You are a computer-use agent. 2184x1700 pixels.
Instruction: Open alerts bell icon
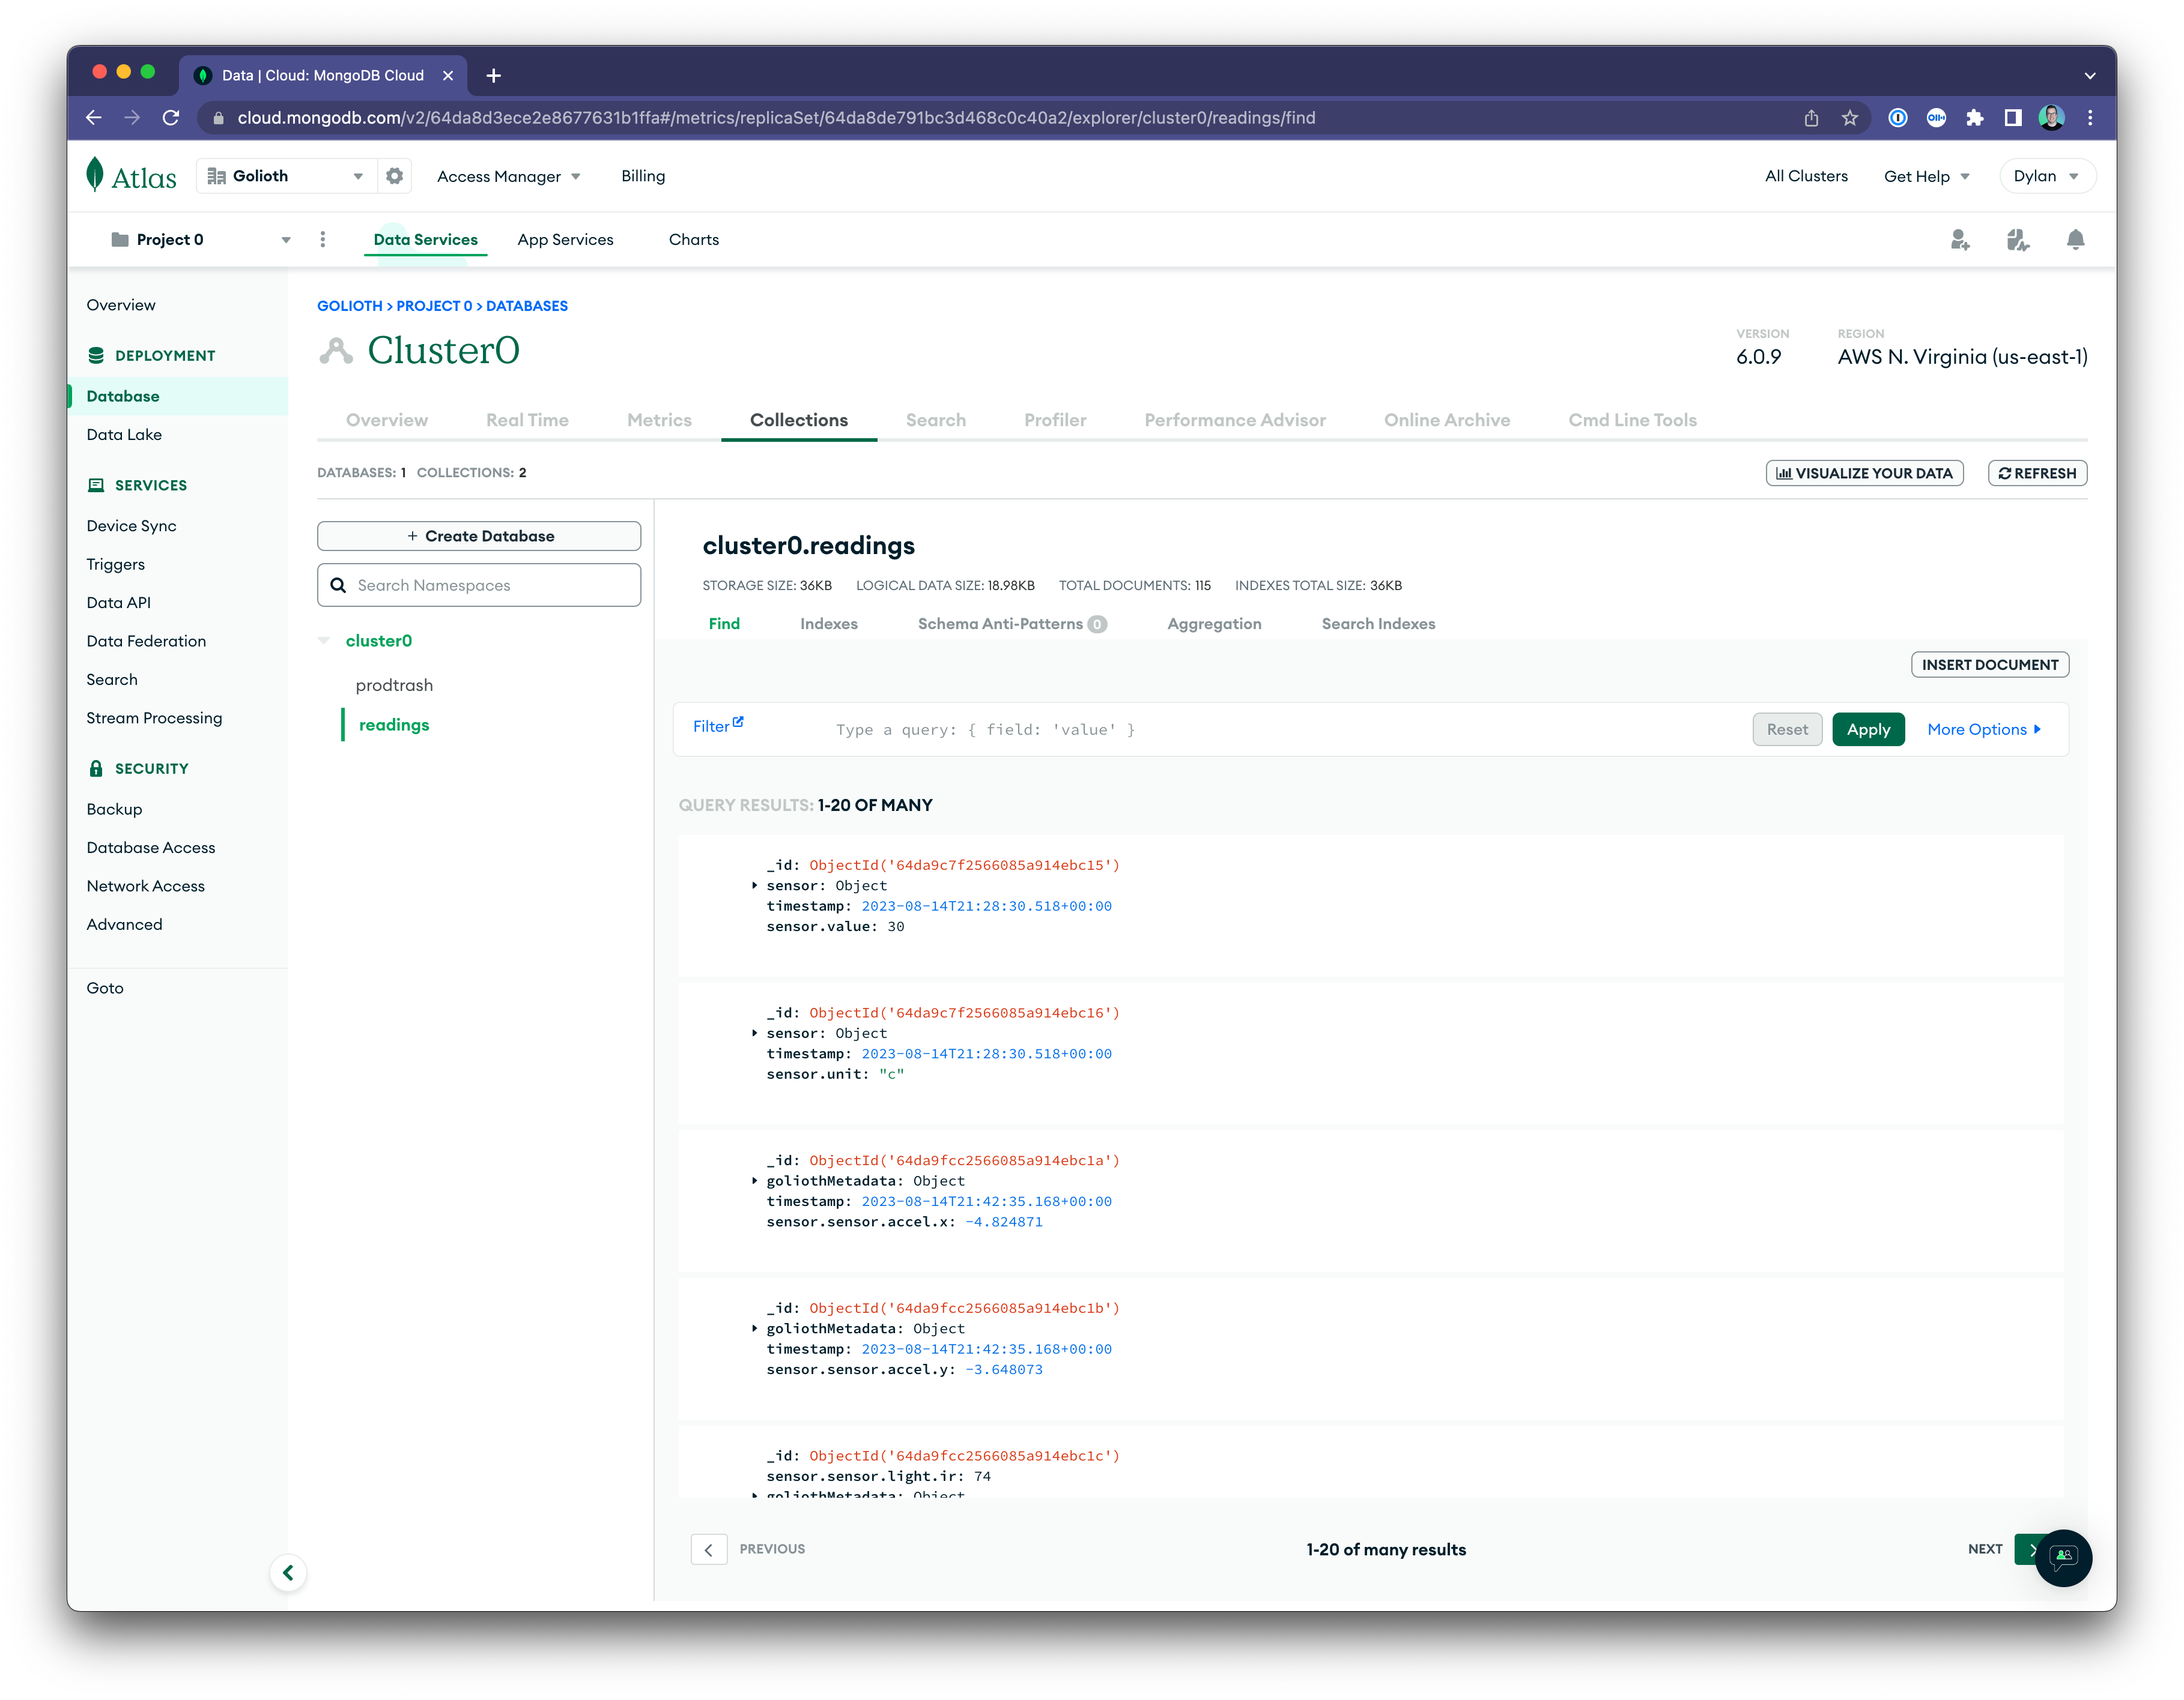tap(2076, 240)
